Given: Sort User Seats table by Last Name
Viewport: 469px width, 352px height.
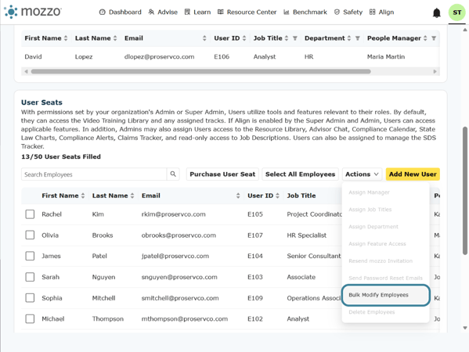Looking at the screenshot, I should tap(132, 196).
